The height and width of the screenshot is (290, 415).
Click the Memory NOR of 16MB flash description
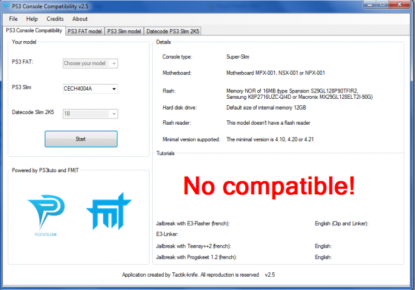click(299, 94)
